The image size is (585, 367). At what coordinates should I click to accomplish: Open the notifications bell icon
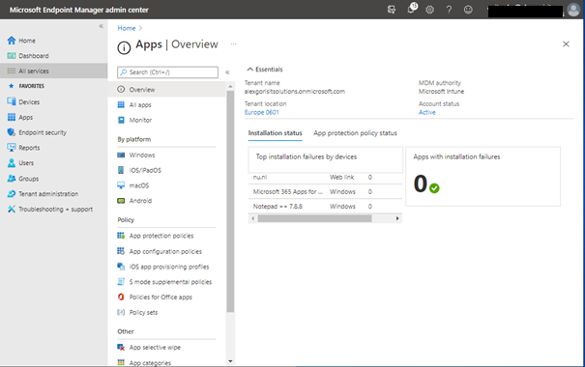coord(411,10)
